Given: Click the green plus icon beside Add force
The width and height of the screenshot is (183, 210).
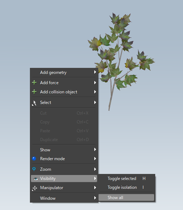Looking at the screenshot, I should pos(34,82).
